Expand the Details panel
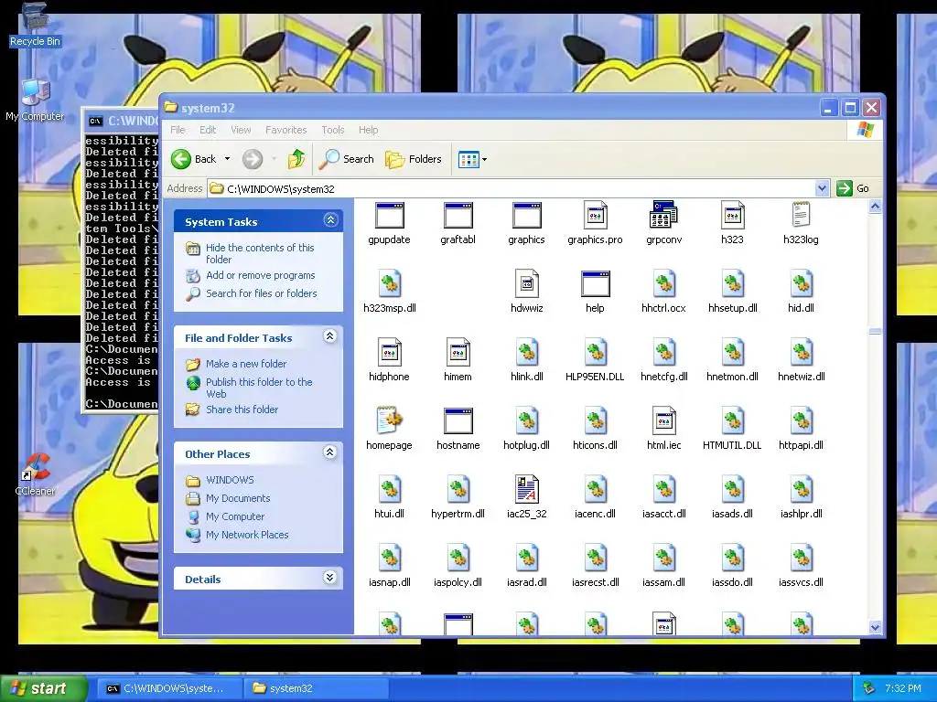Screen dimensions: 937x702 (329, 578)
